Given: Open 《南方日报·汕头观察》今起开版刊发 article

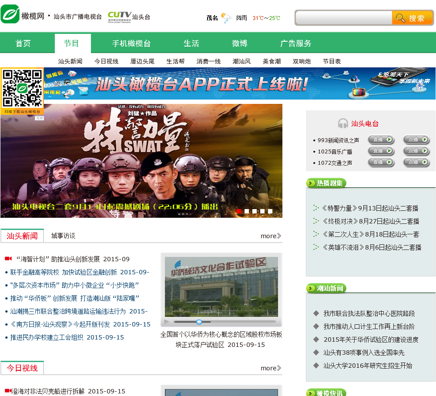Looking at the screenshot, I should tap(80, 324).
